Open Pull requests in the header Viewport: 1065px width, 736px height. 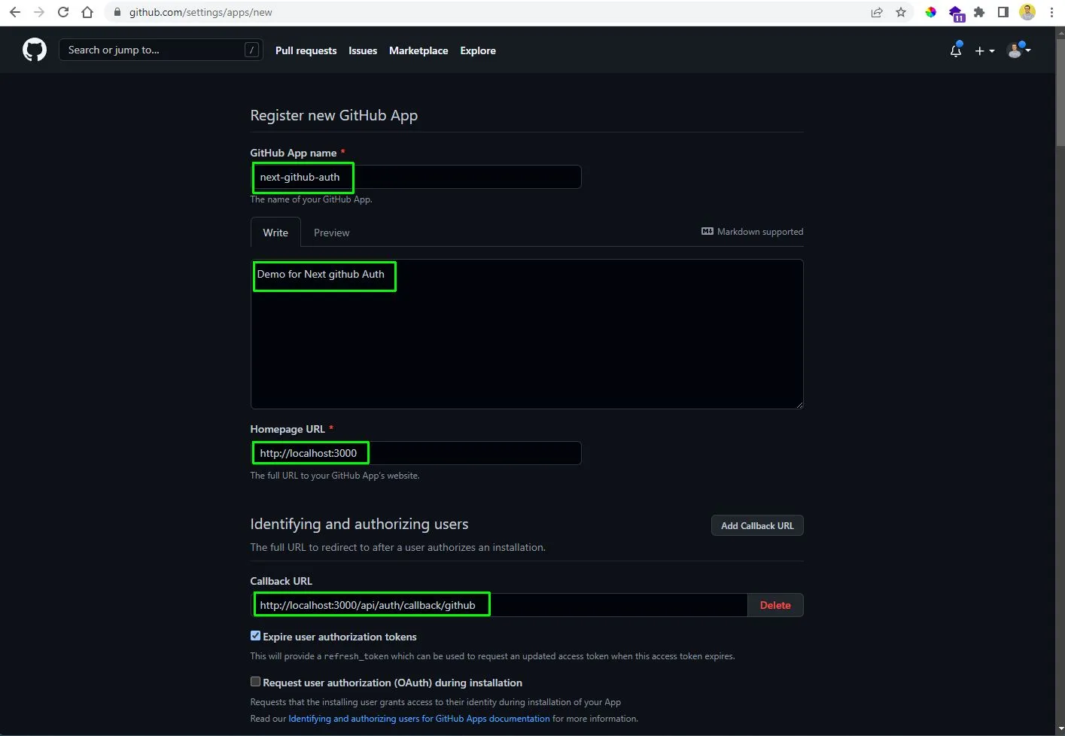coord(306,50)
